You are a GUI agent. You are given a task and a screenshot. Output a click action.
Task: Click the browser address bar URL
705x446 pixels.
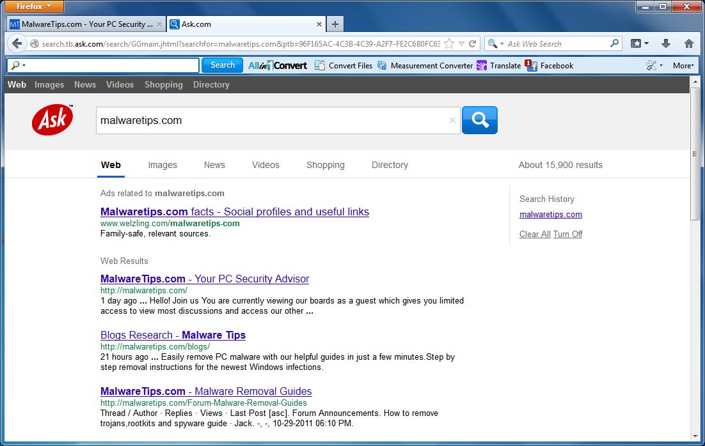click(x=241, y=43)
